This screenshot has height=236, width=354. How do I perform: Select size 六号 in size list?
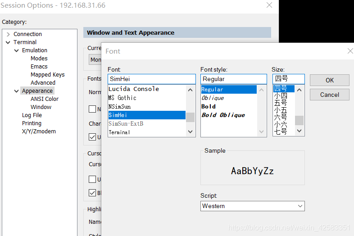coord(284,118)
